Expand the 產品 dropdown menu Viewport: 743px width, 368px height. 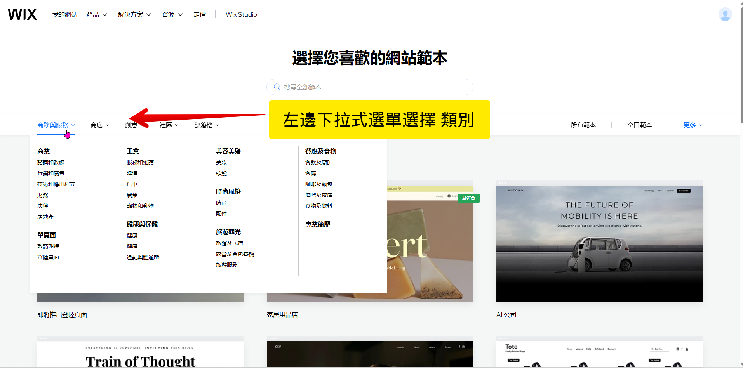[97, 15]
